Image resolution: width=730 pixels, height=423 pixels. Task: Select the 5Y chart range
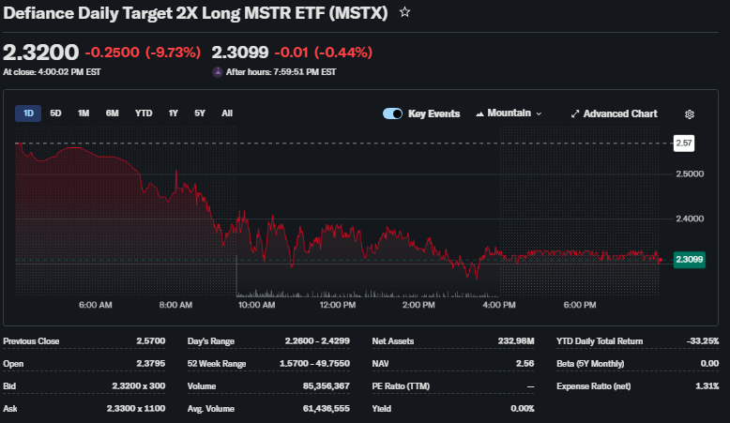tap(200, 113)
